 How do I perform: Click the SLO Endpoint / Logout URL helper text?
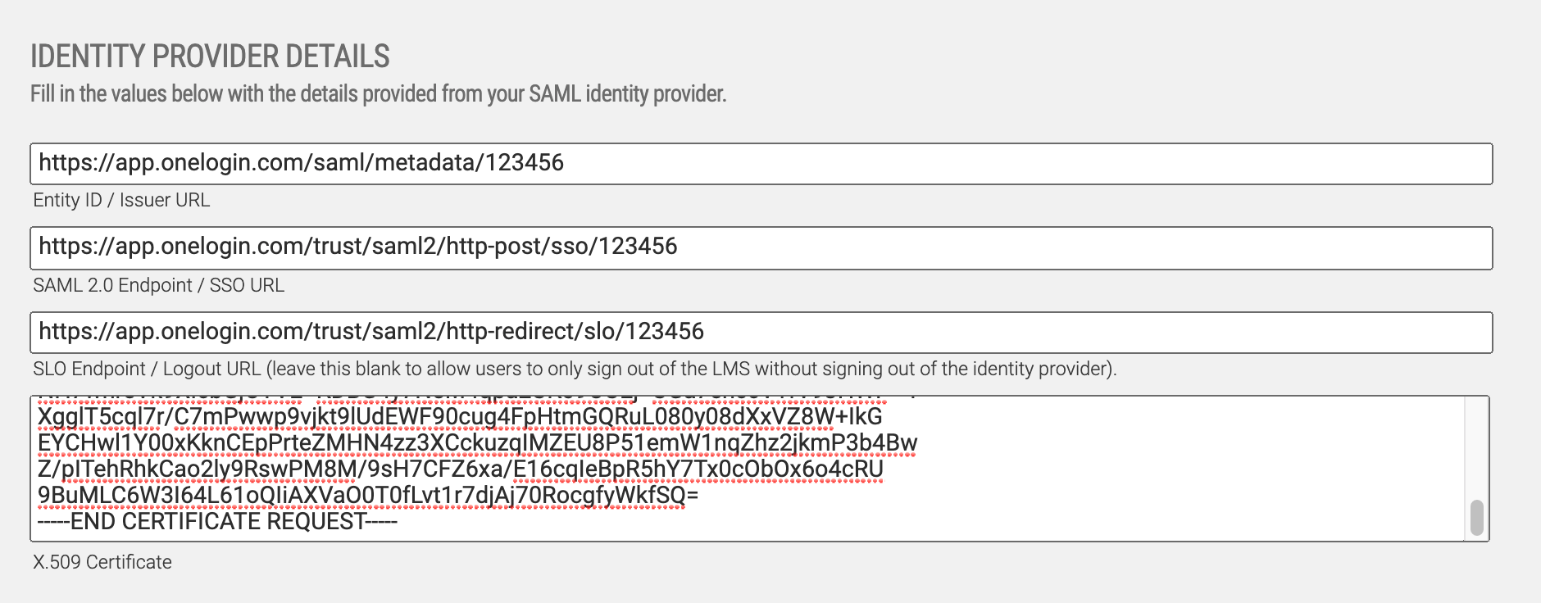click(x=574, y=369)
